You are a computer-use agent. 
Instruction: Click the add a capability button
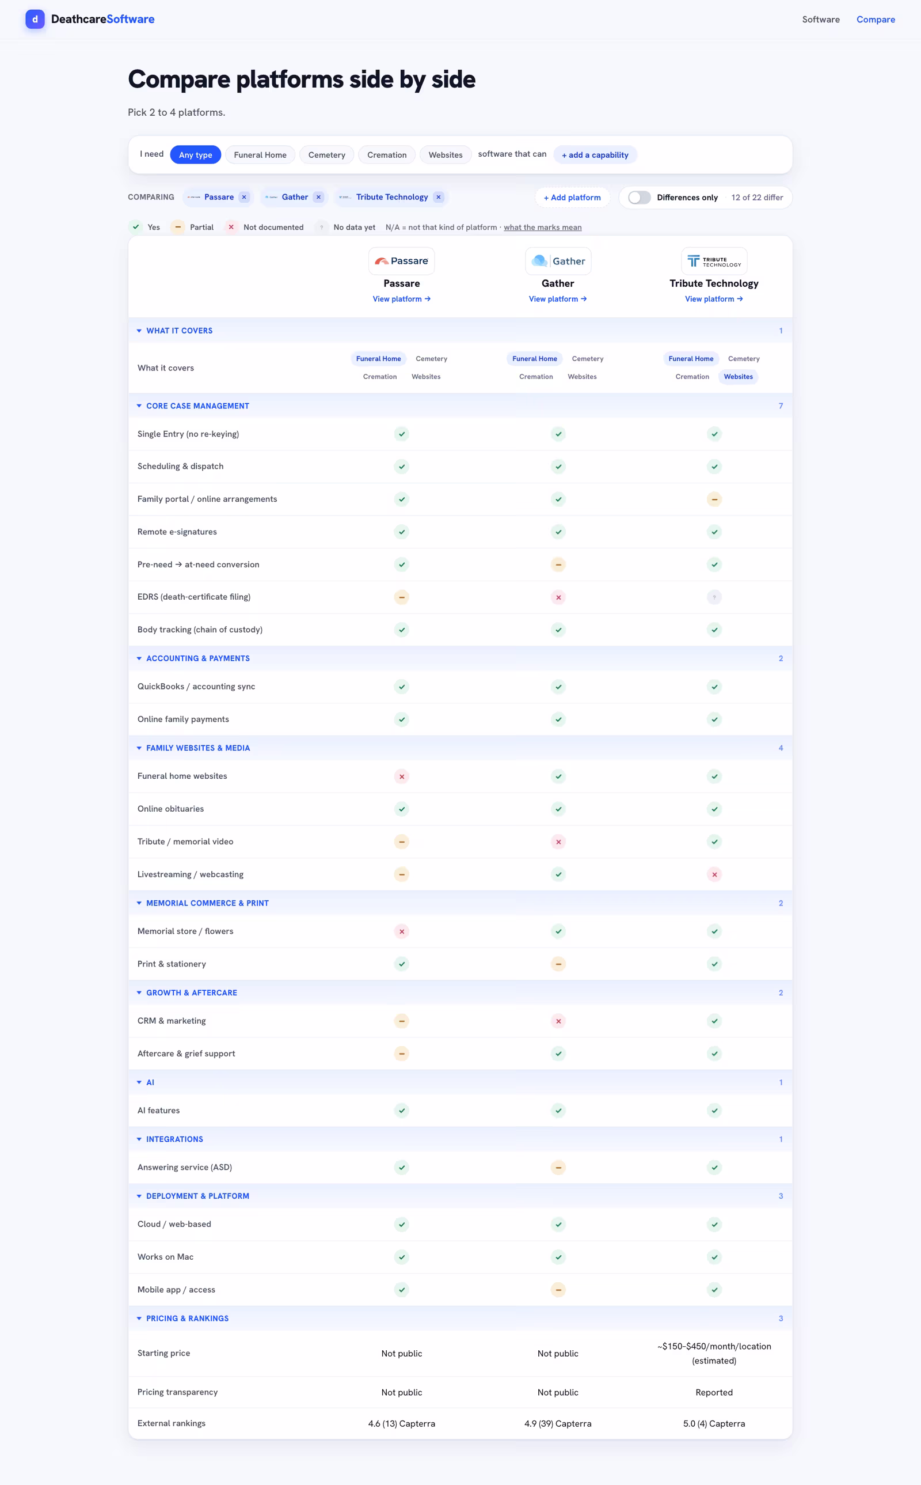595,155
